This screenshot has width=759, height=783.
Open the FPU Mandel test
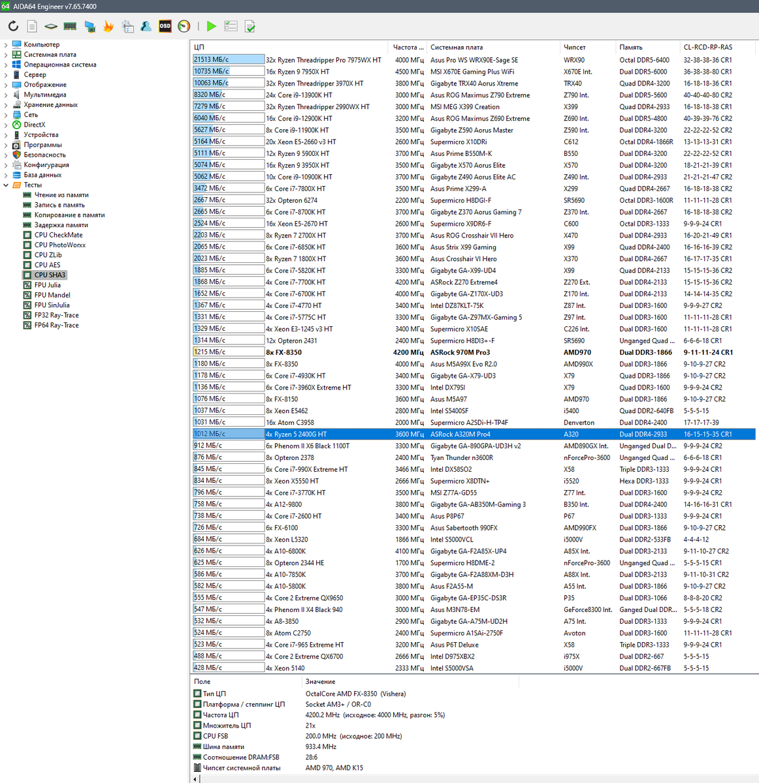52,295
